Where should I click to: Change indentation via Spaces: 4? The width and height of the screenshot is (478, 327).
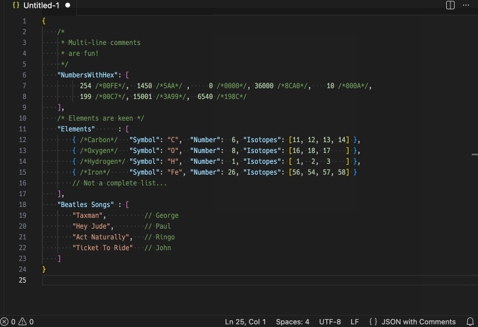tap(292, 322)
